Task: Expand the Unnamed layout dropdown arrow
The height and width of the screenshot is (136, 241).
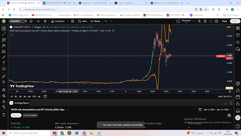Action: tap(194, 21)
